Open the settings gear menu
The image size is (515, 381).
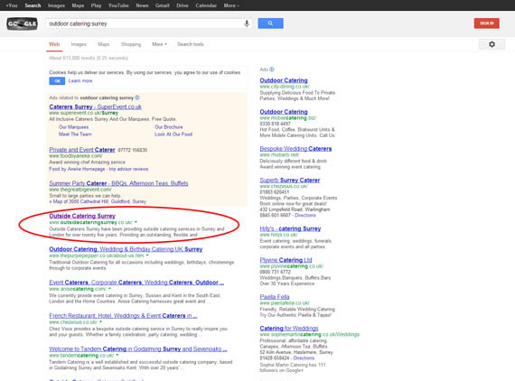492,44
